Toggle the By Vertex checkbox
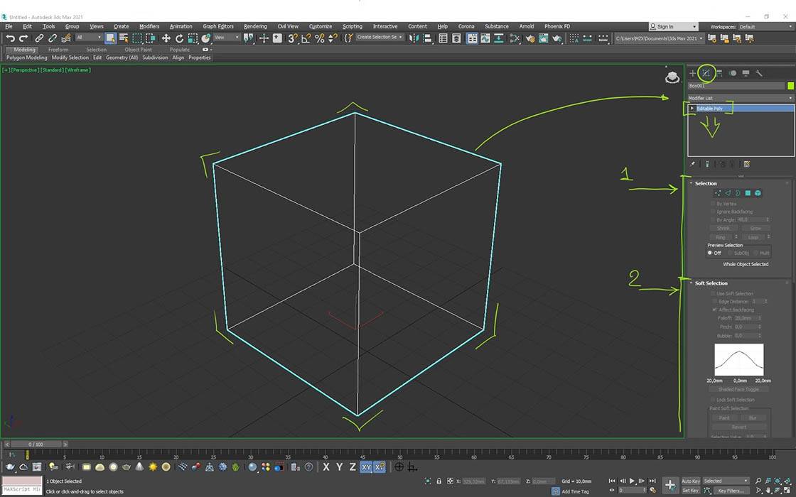This screenshot has height=497, width=796. [713, 204]
